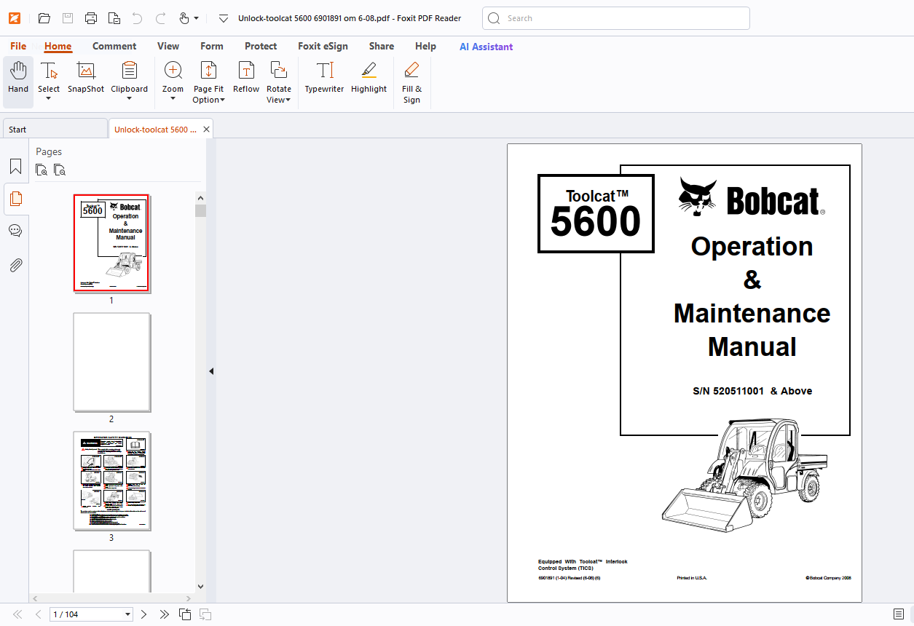Jump to the last page
The image size is (914, 626).
(164, 614)
